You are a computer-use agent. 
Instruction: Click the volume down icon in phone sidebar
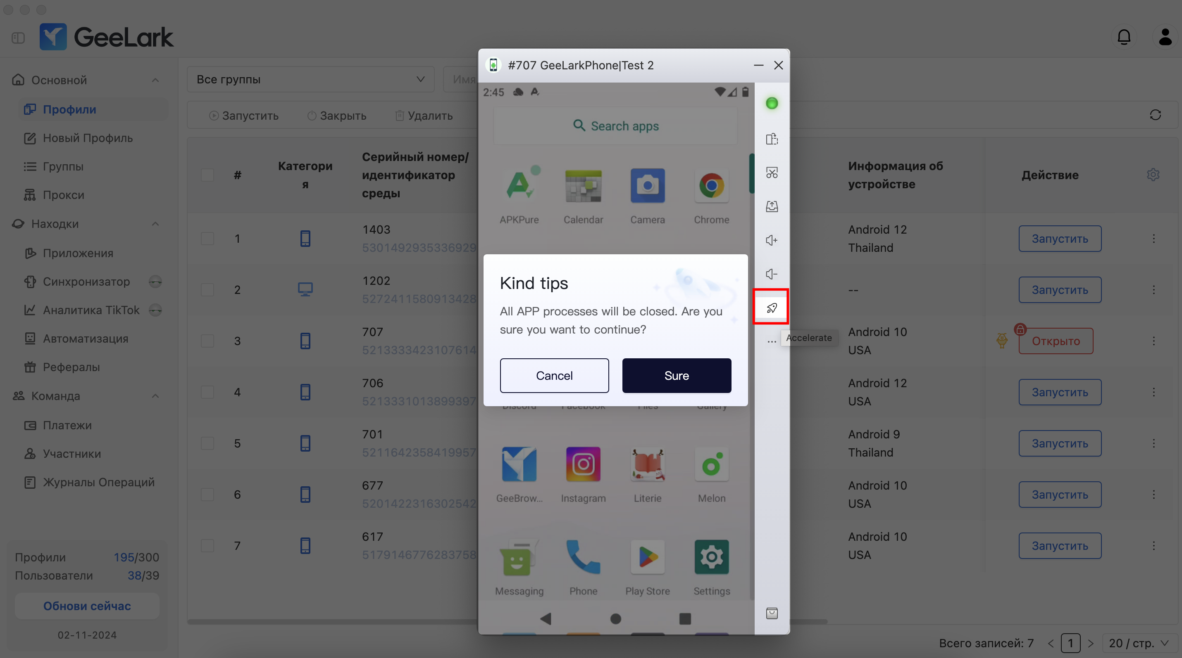pos(771,274)
